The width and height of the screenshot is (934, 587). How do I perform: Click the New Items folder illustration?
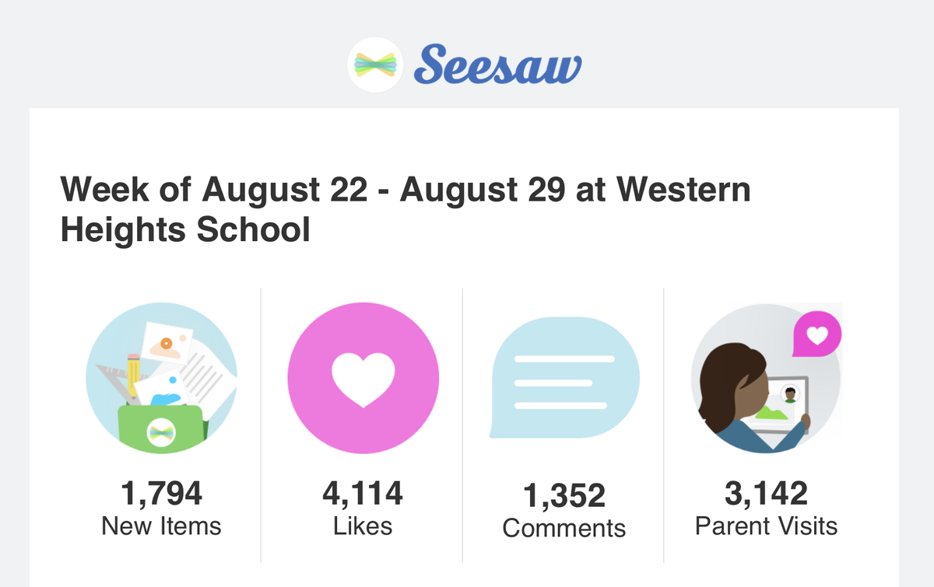[162, 378]
